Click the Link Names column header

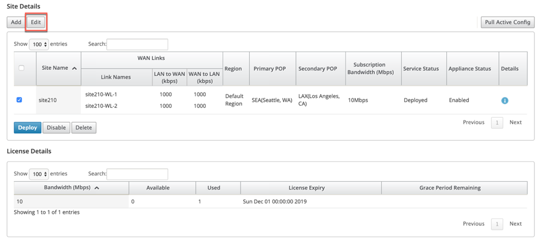(x=116, y=77)
